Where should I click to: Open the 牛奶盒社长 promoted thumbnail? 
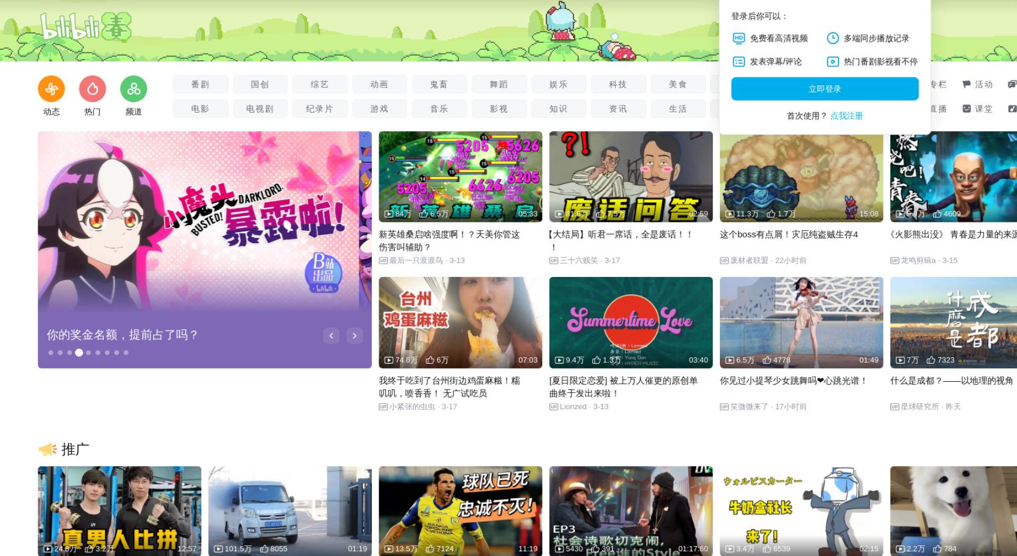(x=801, y=511)
